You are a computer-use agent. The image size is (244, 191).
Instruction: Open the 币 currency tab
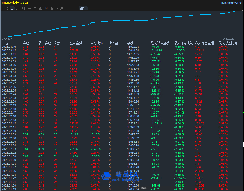(40, 8)
